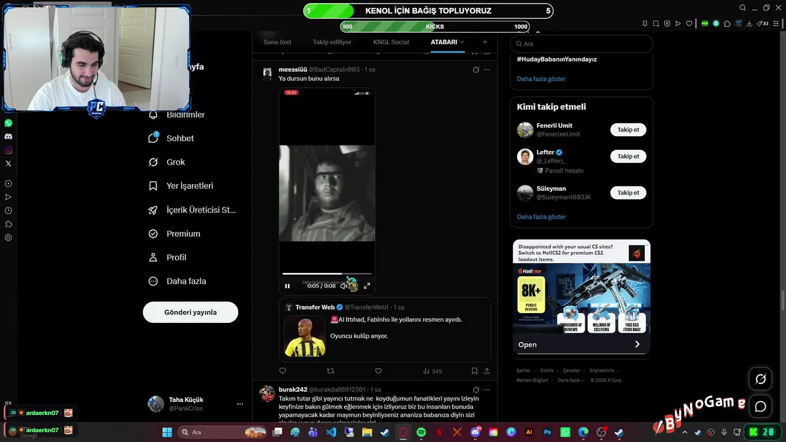The height and width of the screenshot is (442, 786).
Task: Open the Sohbet chat section
Action: (x=172, y=138)
